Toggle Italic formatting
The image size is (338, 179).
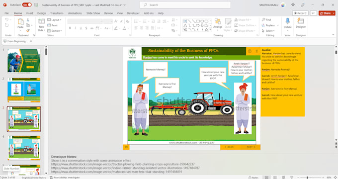click(x=75, y=28)
